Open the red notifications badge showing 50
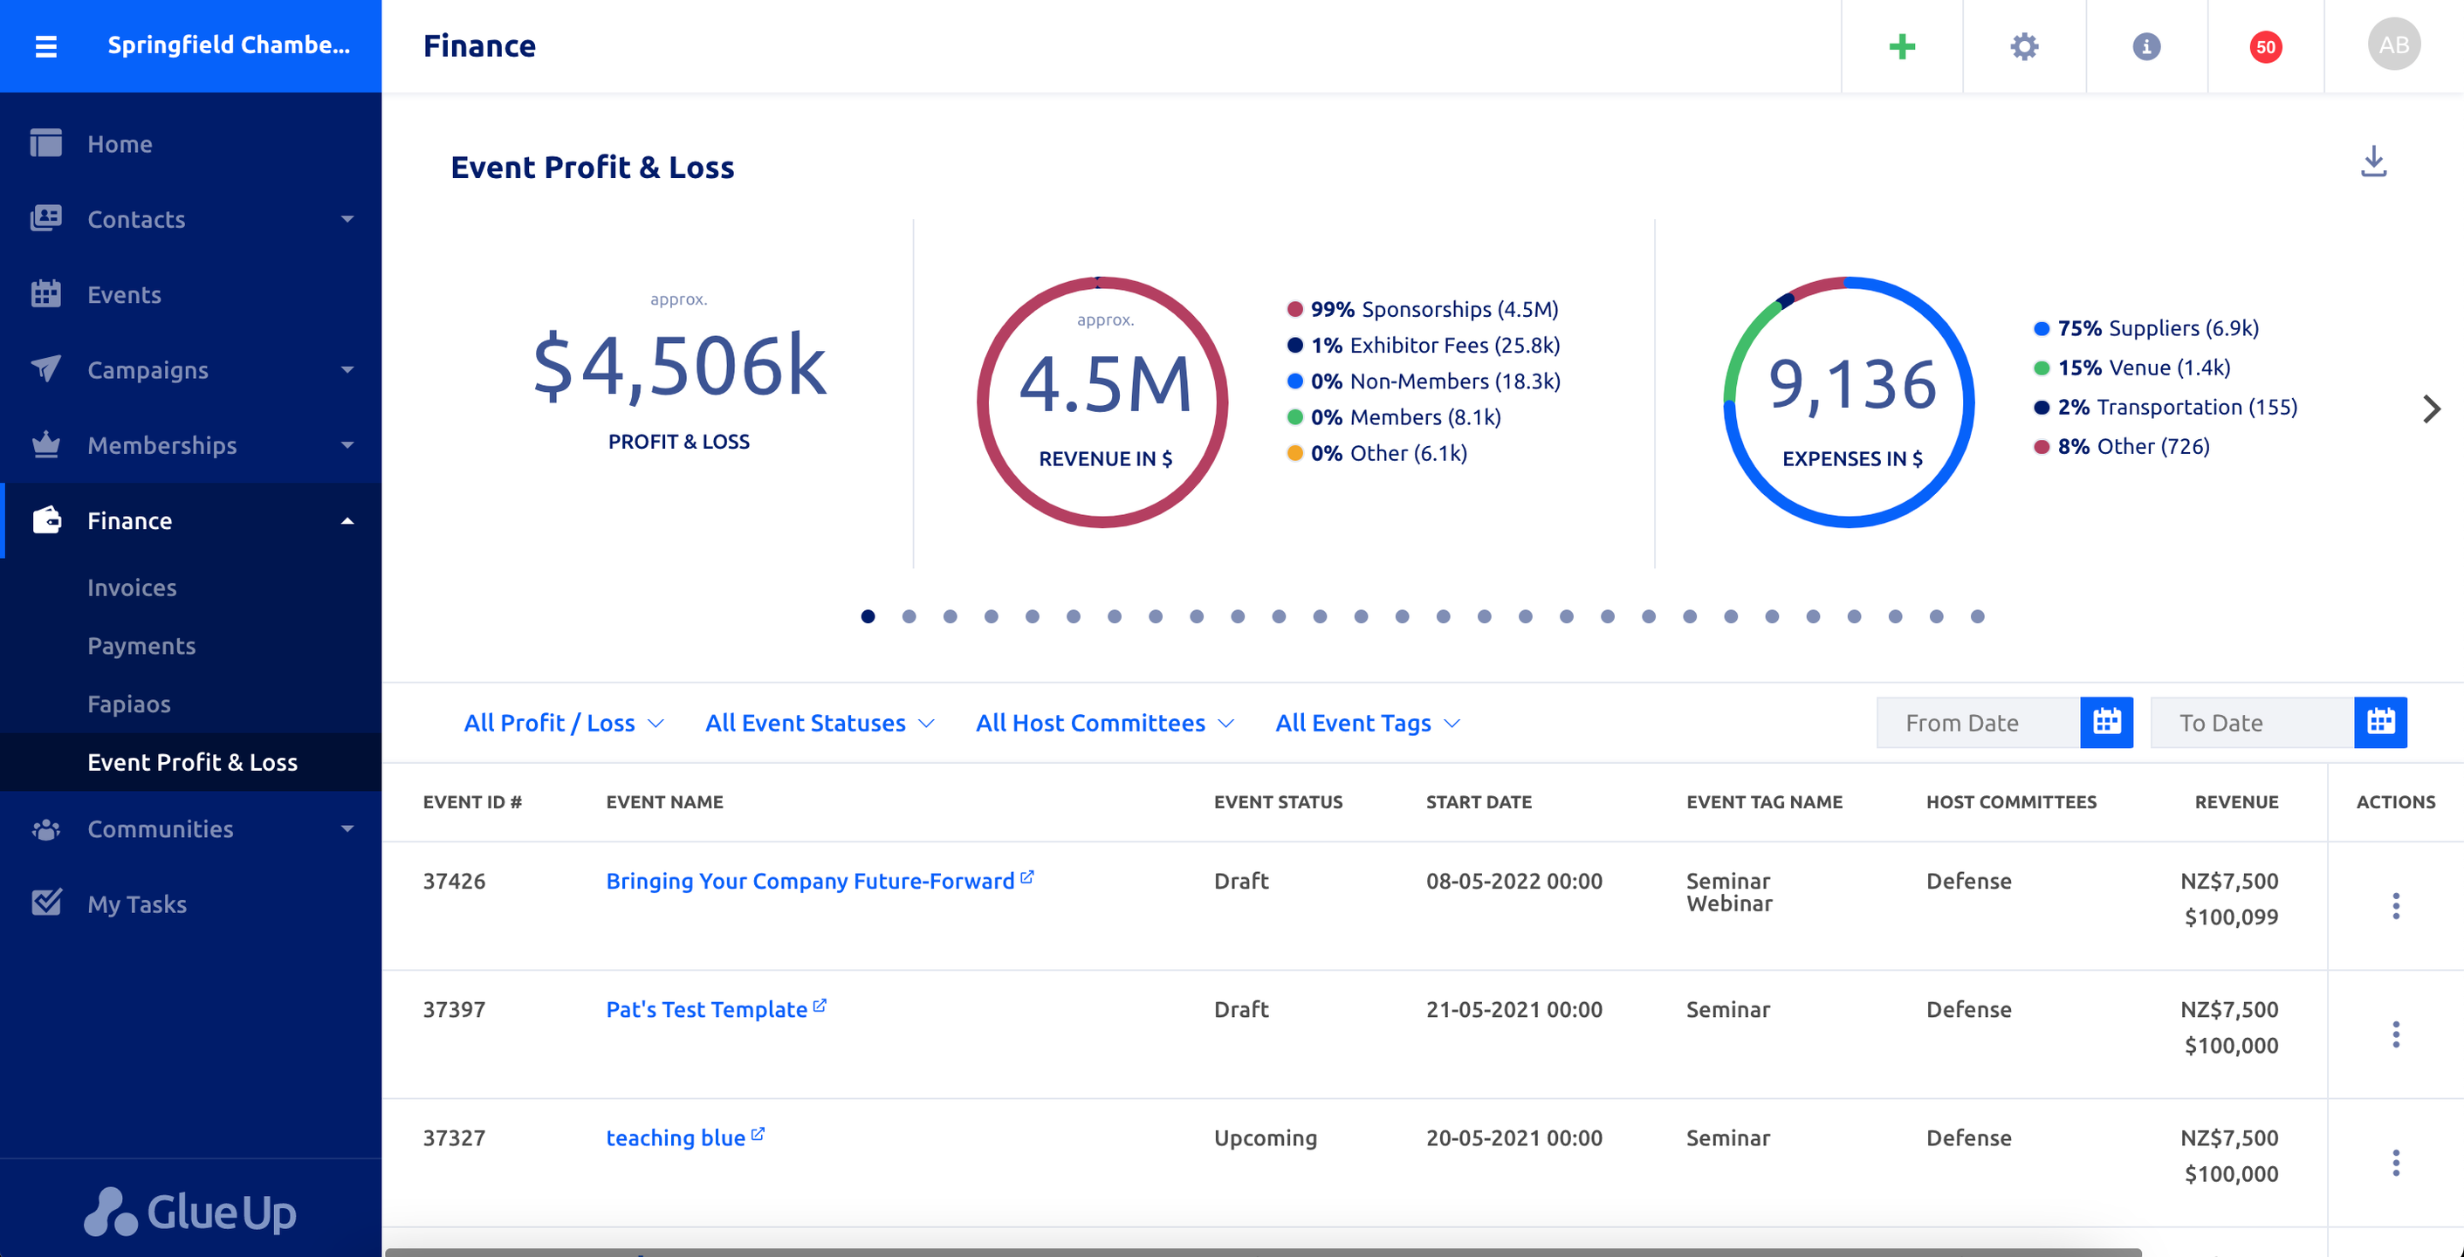Viewport: 2464px width, 1257px height. [2265, 46]
